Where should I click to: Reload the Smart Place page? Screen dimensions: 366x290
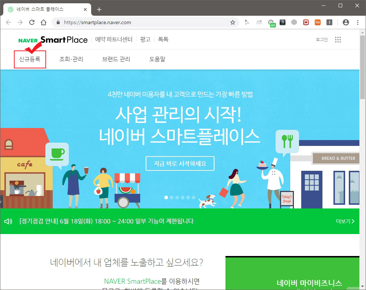32,22
